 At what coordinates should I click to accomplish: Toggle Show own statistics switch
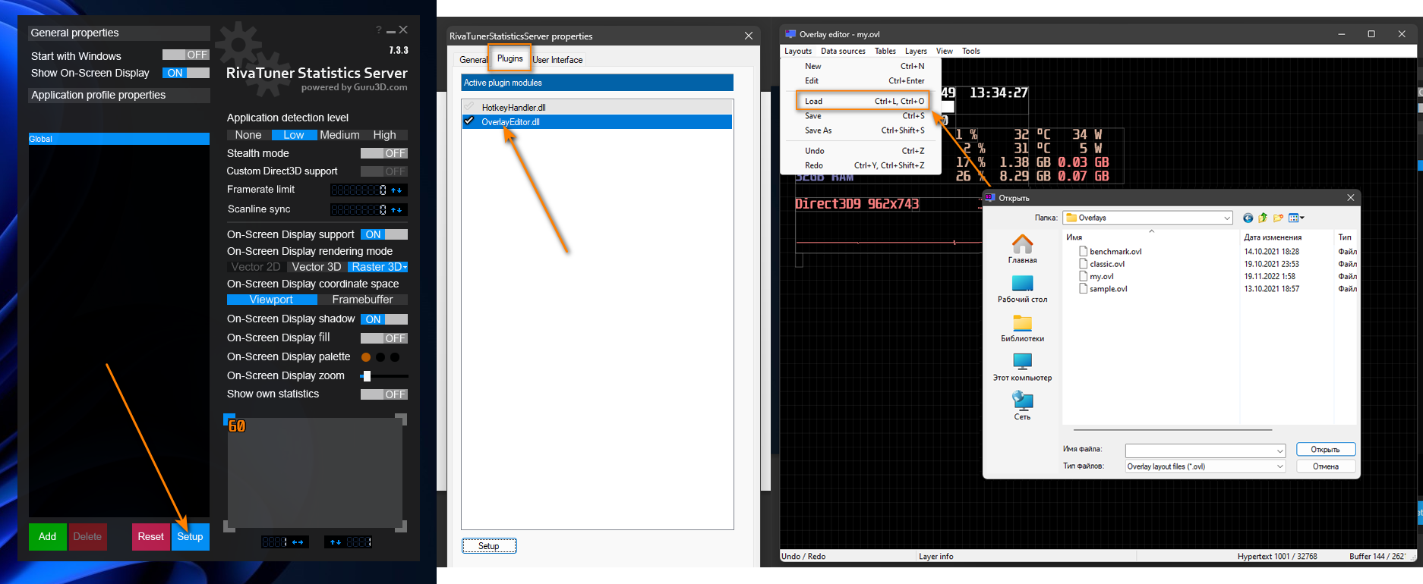click(x=384, y=394)
